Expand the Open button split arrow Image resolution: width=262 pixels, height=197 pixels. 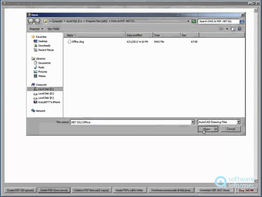(216, 129)
